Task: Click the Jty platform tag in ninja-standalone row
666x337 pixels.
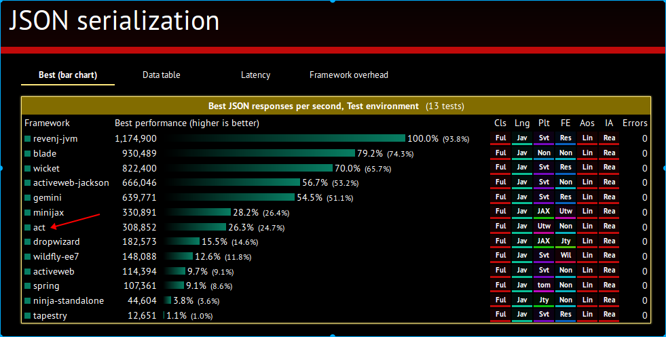Action: [x=544, y=300]
